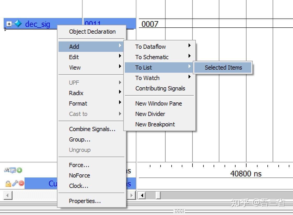Choose Combine Signals... in the context menu
Image resolution: width=293 pixels, height=215 pixels.
(x=91, y=129)
